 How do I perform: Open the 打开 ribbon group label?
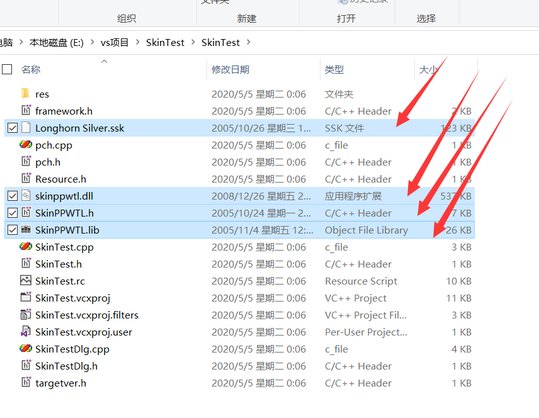[x=346, y=18]
